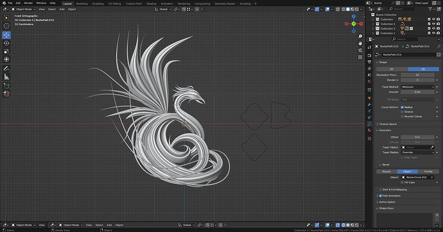The width and height of the screenshot is (443, 232).
Task: Open the Output properties tab
Action: 369,62
